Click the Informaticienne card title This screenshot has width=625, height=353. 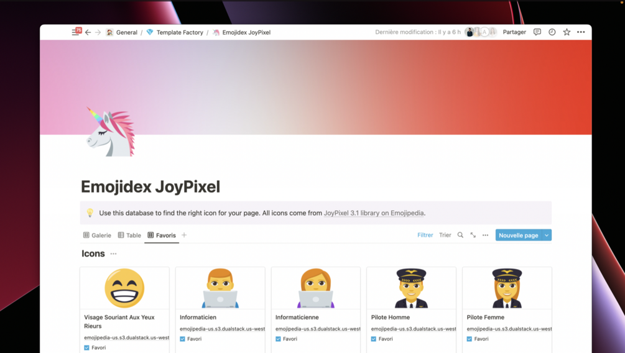click(297, 317)
